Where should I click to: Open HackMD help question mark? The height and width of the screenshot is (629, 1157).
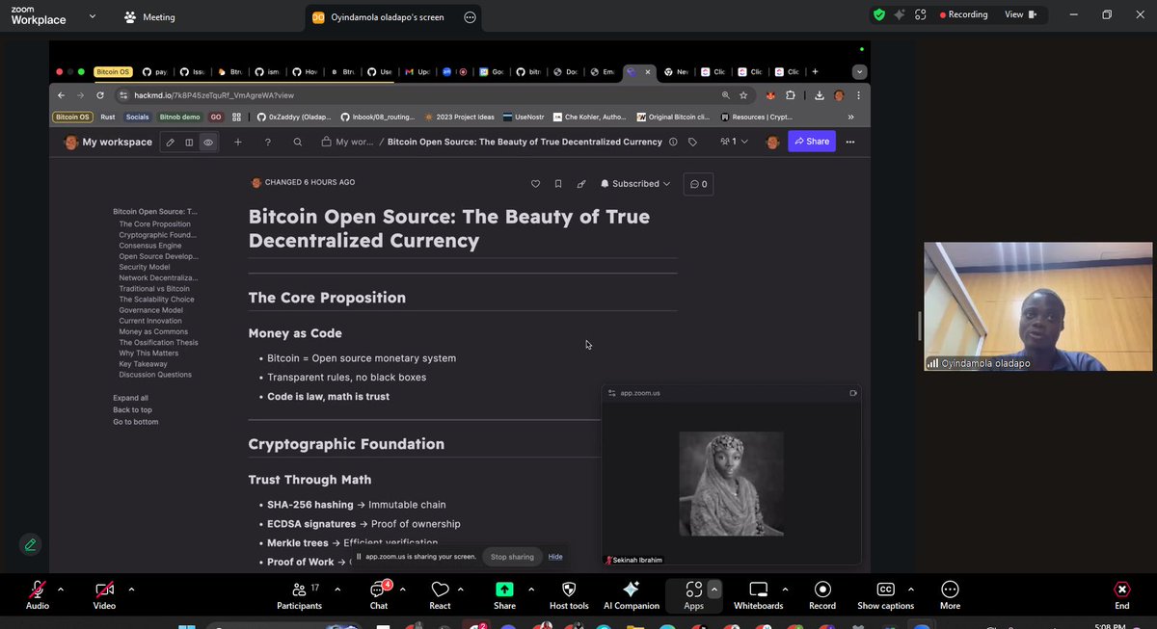pos(268,142)
